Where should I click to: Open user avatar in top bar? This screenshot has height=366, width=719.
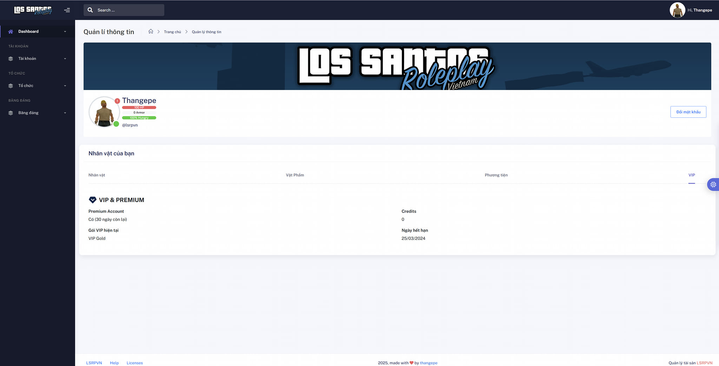point(677,10)
